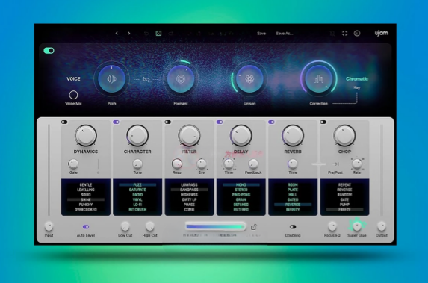Select PING-PONG delay mode

tap(241, 195)
